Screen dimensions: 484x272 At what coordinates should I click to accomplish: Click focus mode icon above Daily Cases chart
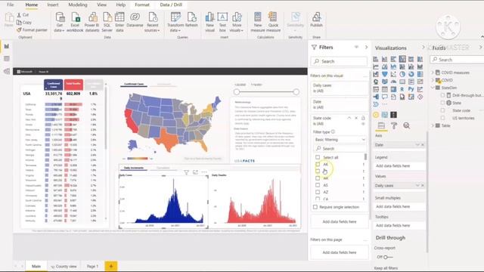click(x=195, y=172)
